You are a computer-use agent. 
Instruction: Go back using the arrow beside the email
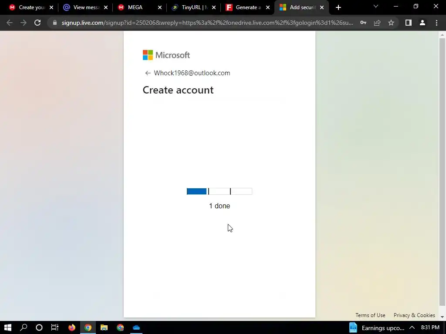coord(148,73)
